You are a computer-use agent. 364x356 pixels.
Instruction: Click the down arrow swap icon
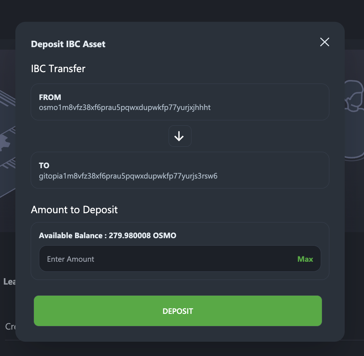(x=180, y=136)
